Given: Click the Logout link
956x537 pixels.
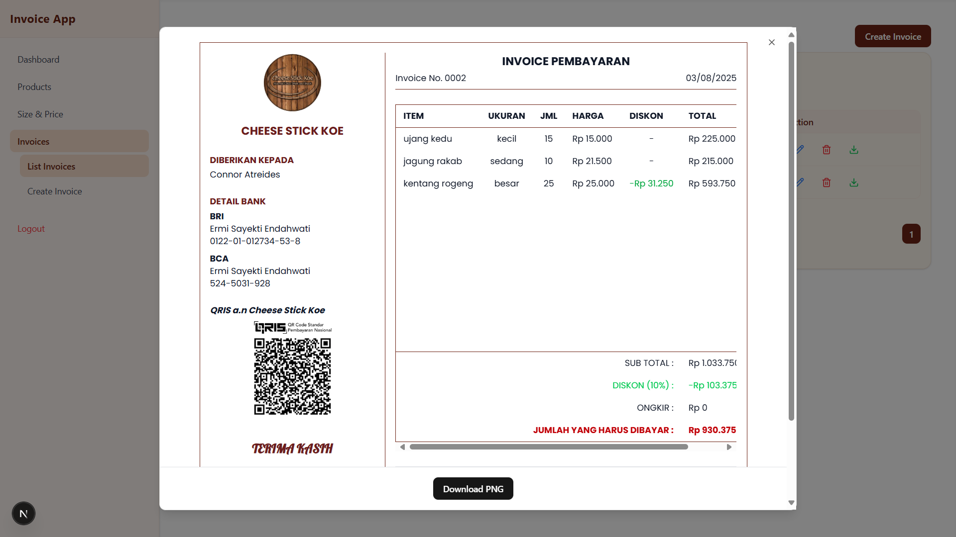Looking at the screenshot, I should [x=31, y=229].
